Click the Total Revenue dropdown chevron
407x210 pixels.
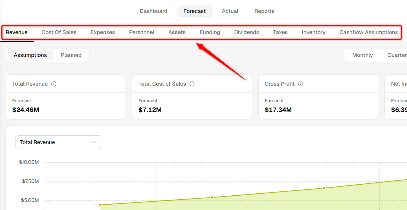[94, 142]
